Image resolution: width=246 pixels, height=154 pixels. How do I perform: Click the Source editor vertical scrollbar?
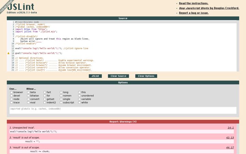point(238,46)
